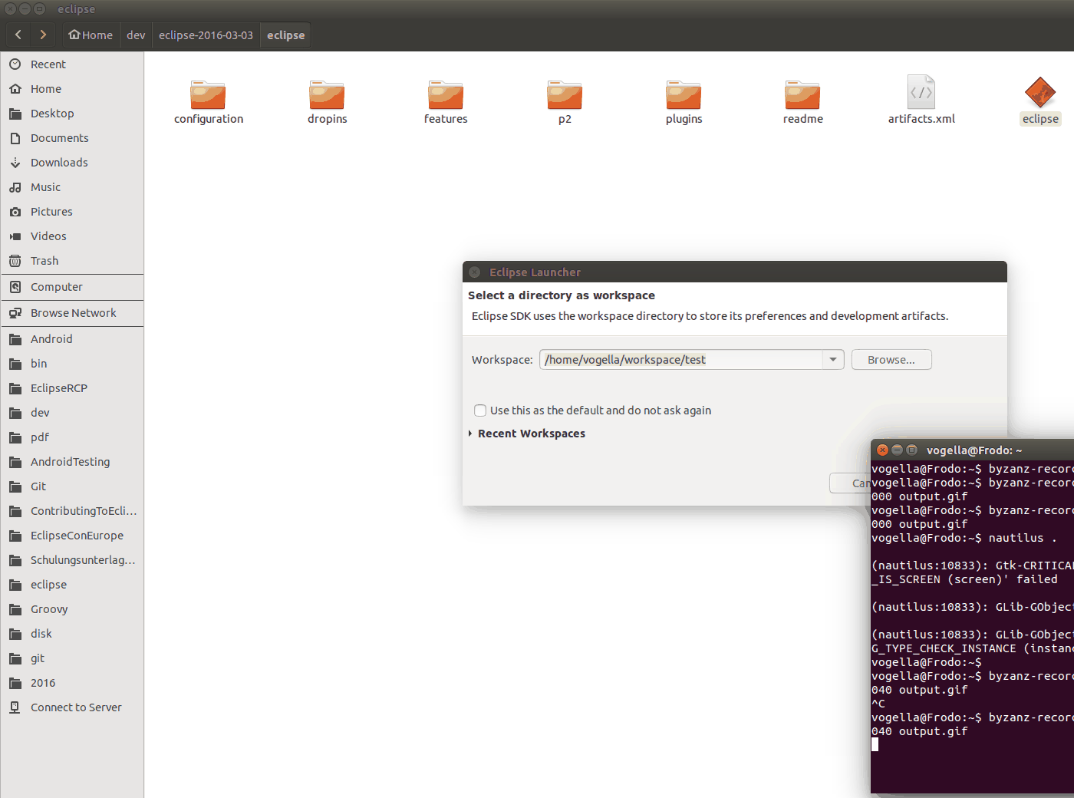
Task: Open the Schulungsunterlag... bookmark
Action: click(72, 560)
